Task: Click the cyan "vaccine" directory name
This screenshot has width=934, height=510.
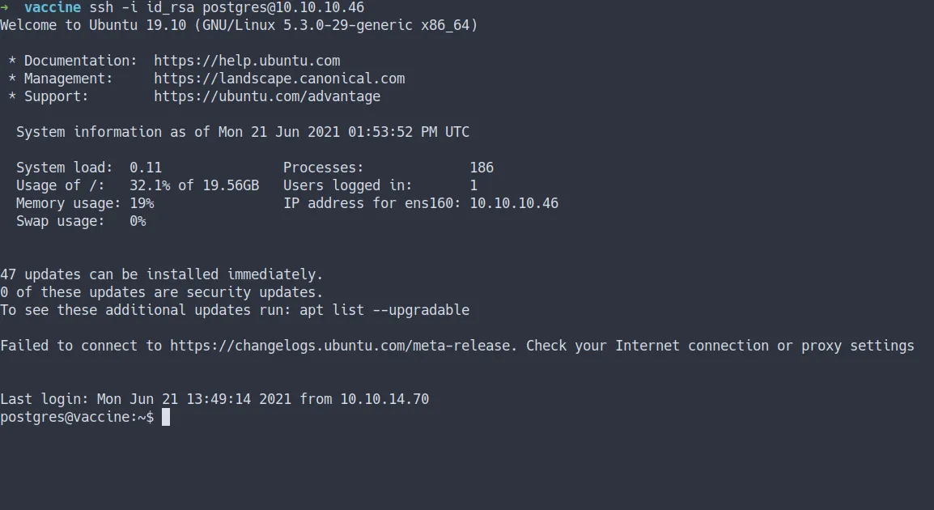Action: point(53,7)
